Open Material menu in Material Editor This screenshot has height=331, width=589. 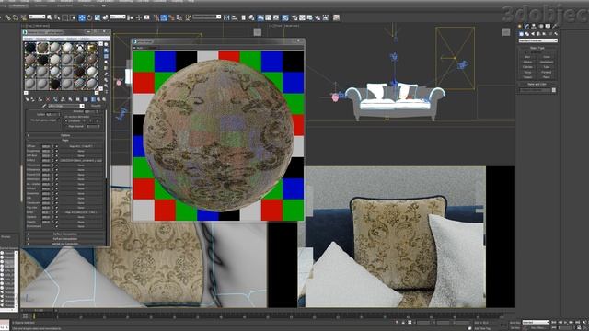[x=40, y=39]
